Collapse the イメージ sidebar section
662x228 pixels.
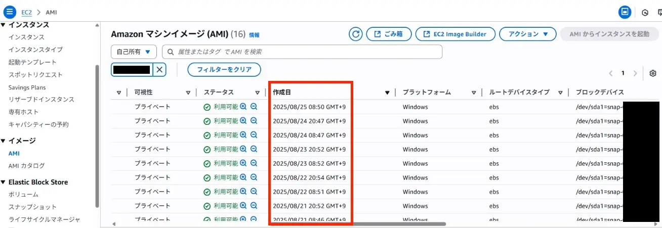4,141
